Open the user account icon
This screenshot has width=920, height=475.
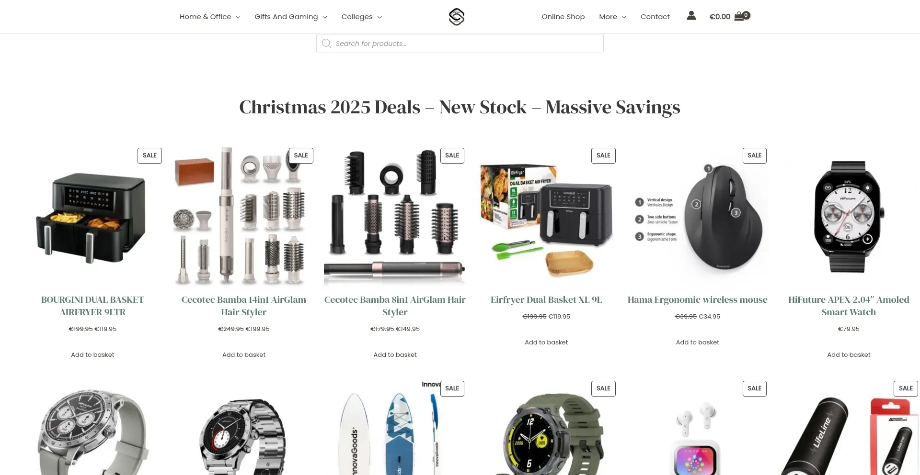pos(691,16)
